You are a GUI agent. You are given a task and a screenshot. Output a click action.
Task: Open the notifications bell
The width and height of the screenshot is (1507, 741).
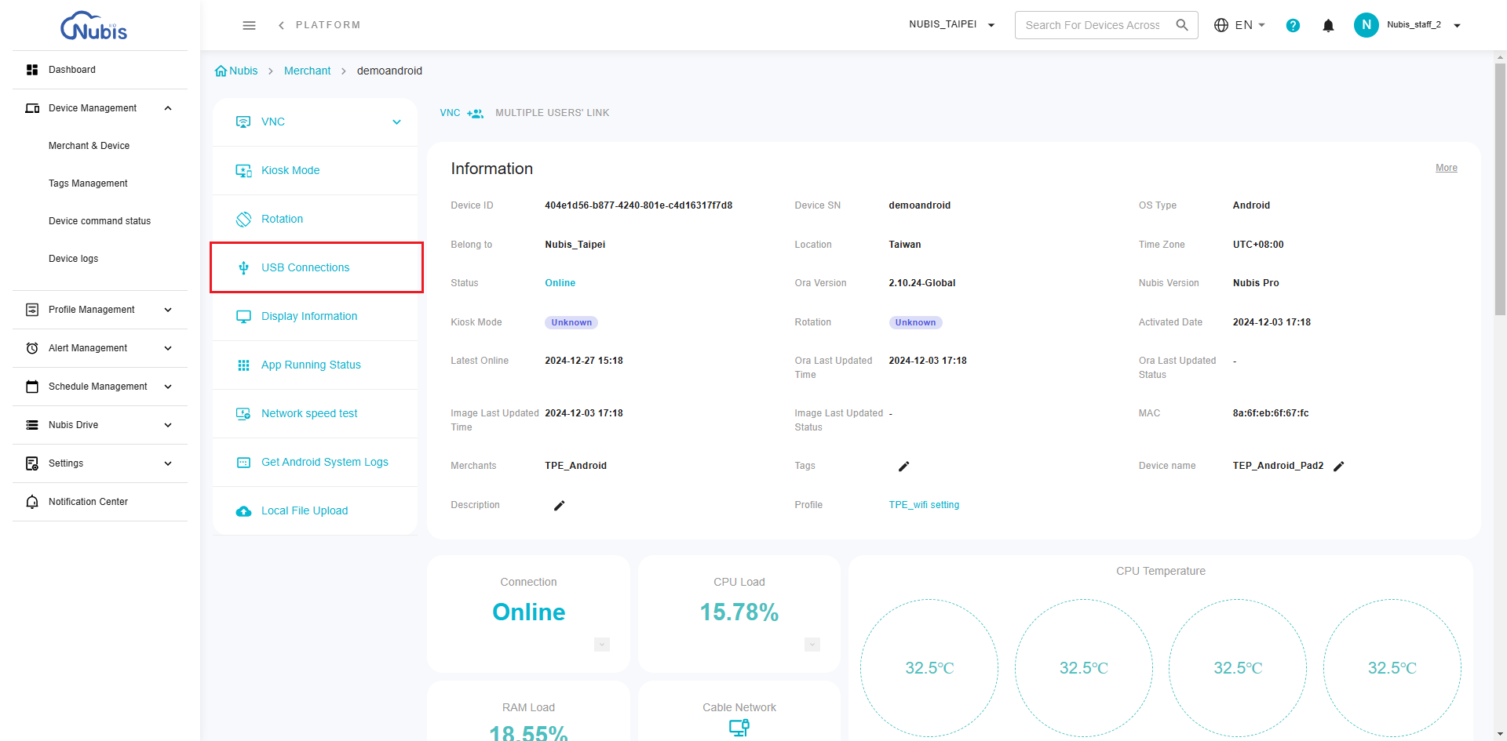[1328, 26]
